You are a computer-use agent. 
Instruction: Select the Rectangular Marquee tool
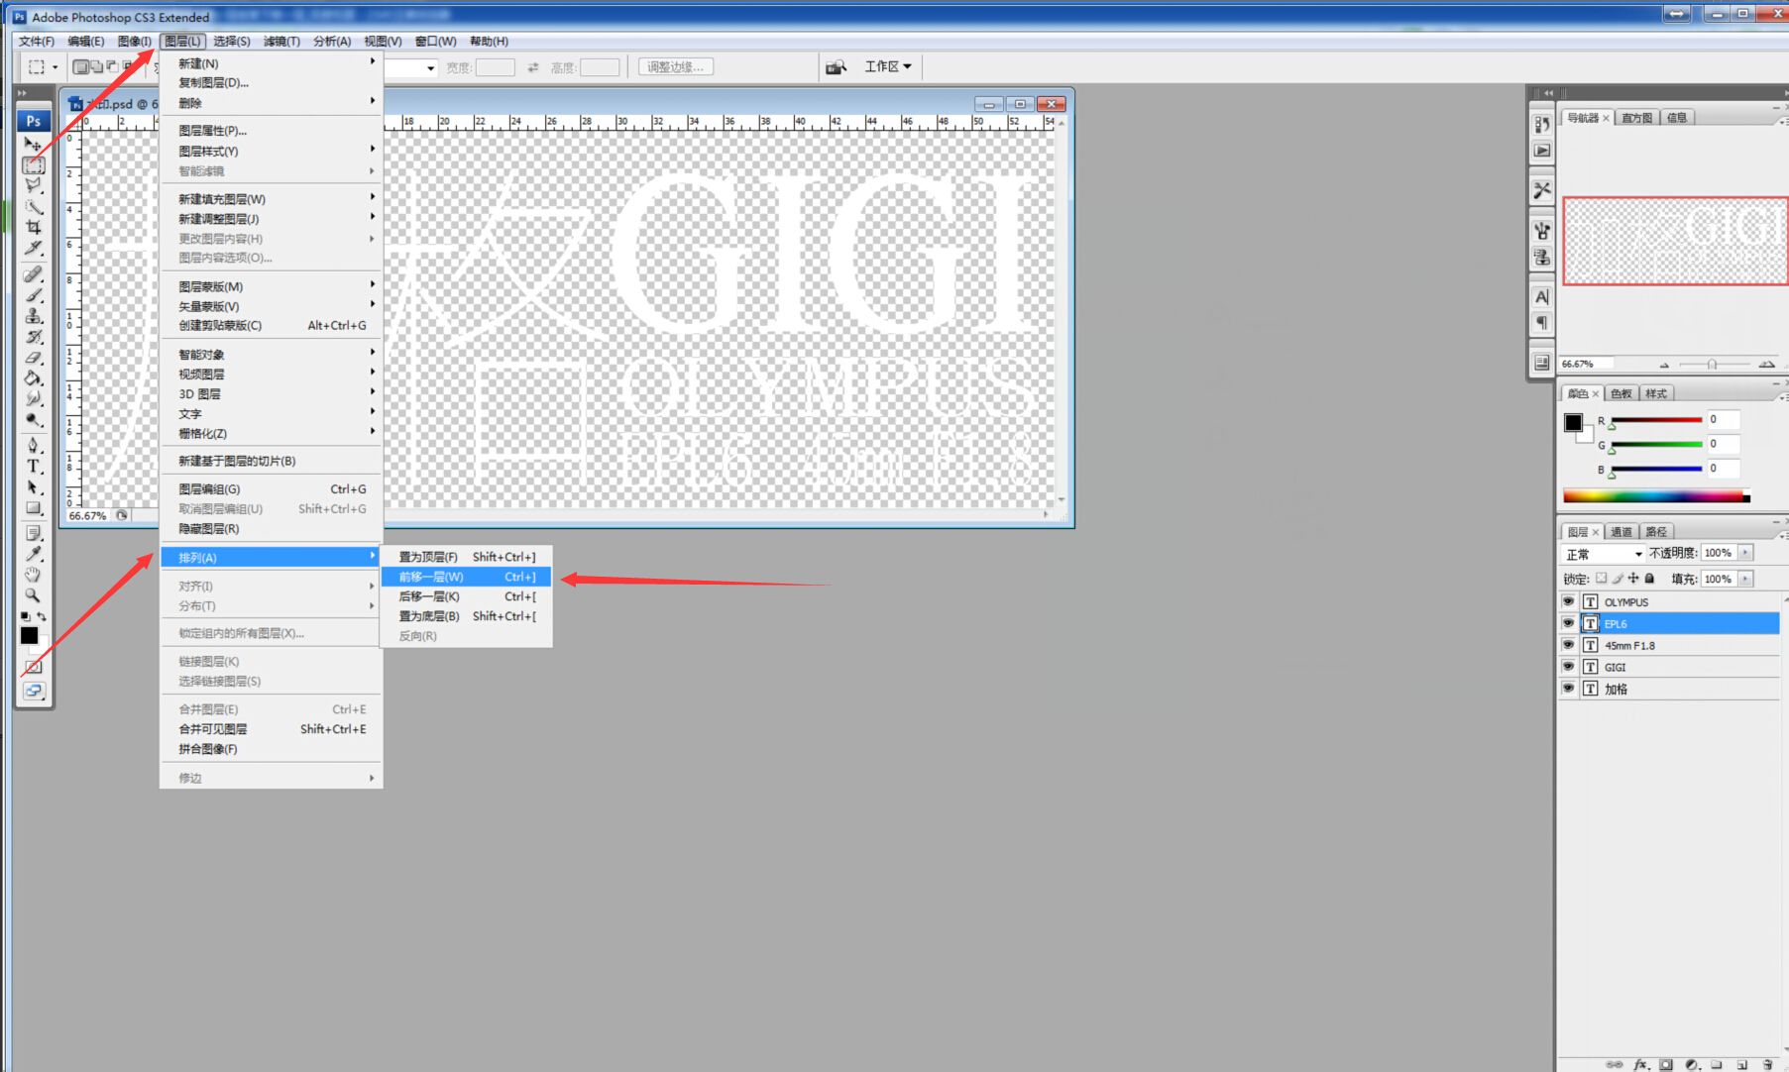pos(33,165)
